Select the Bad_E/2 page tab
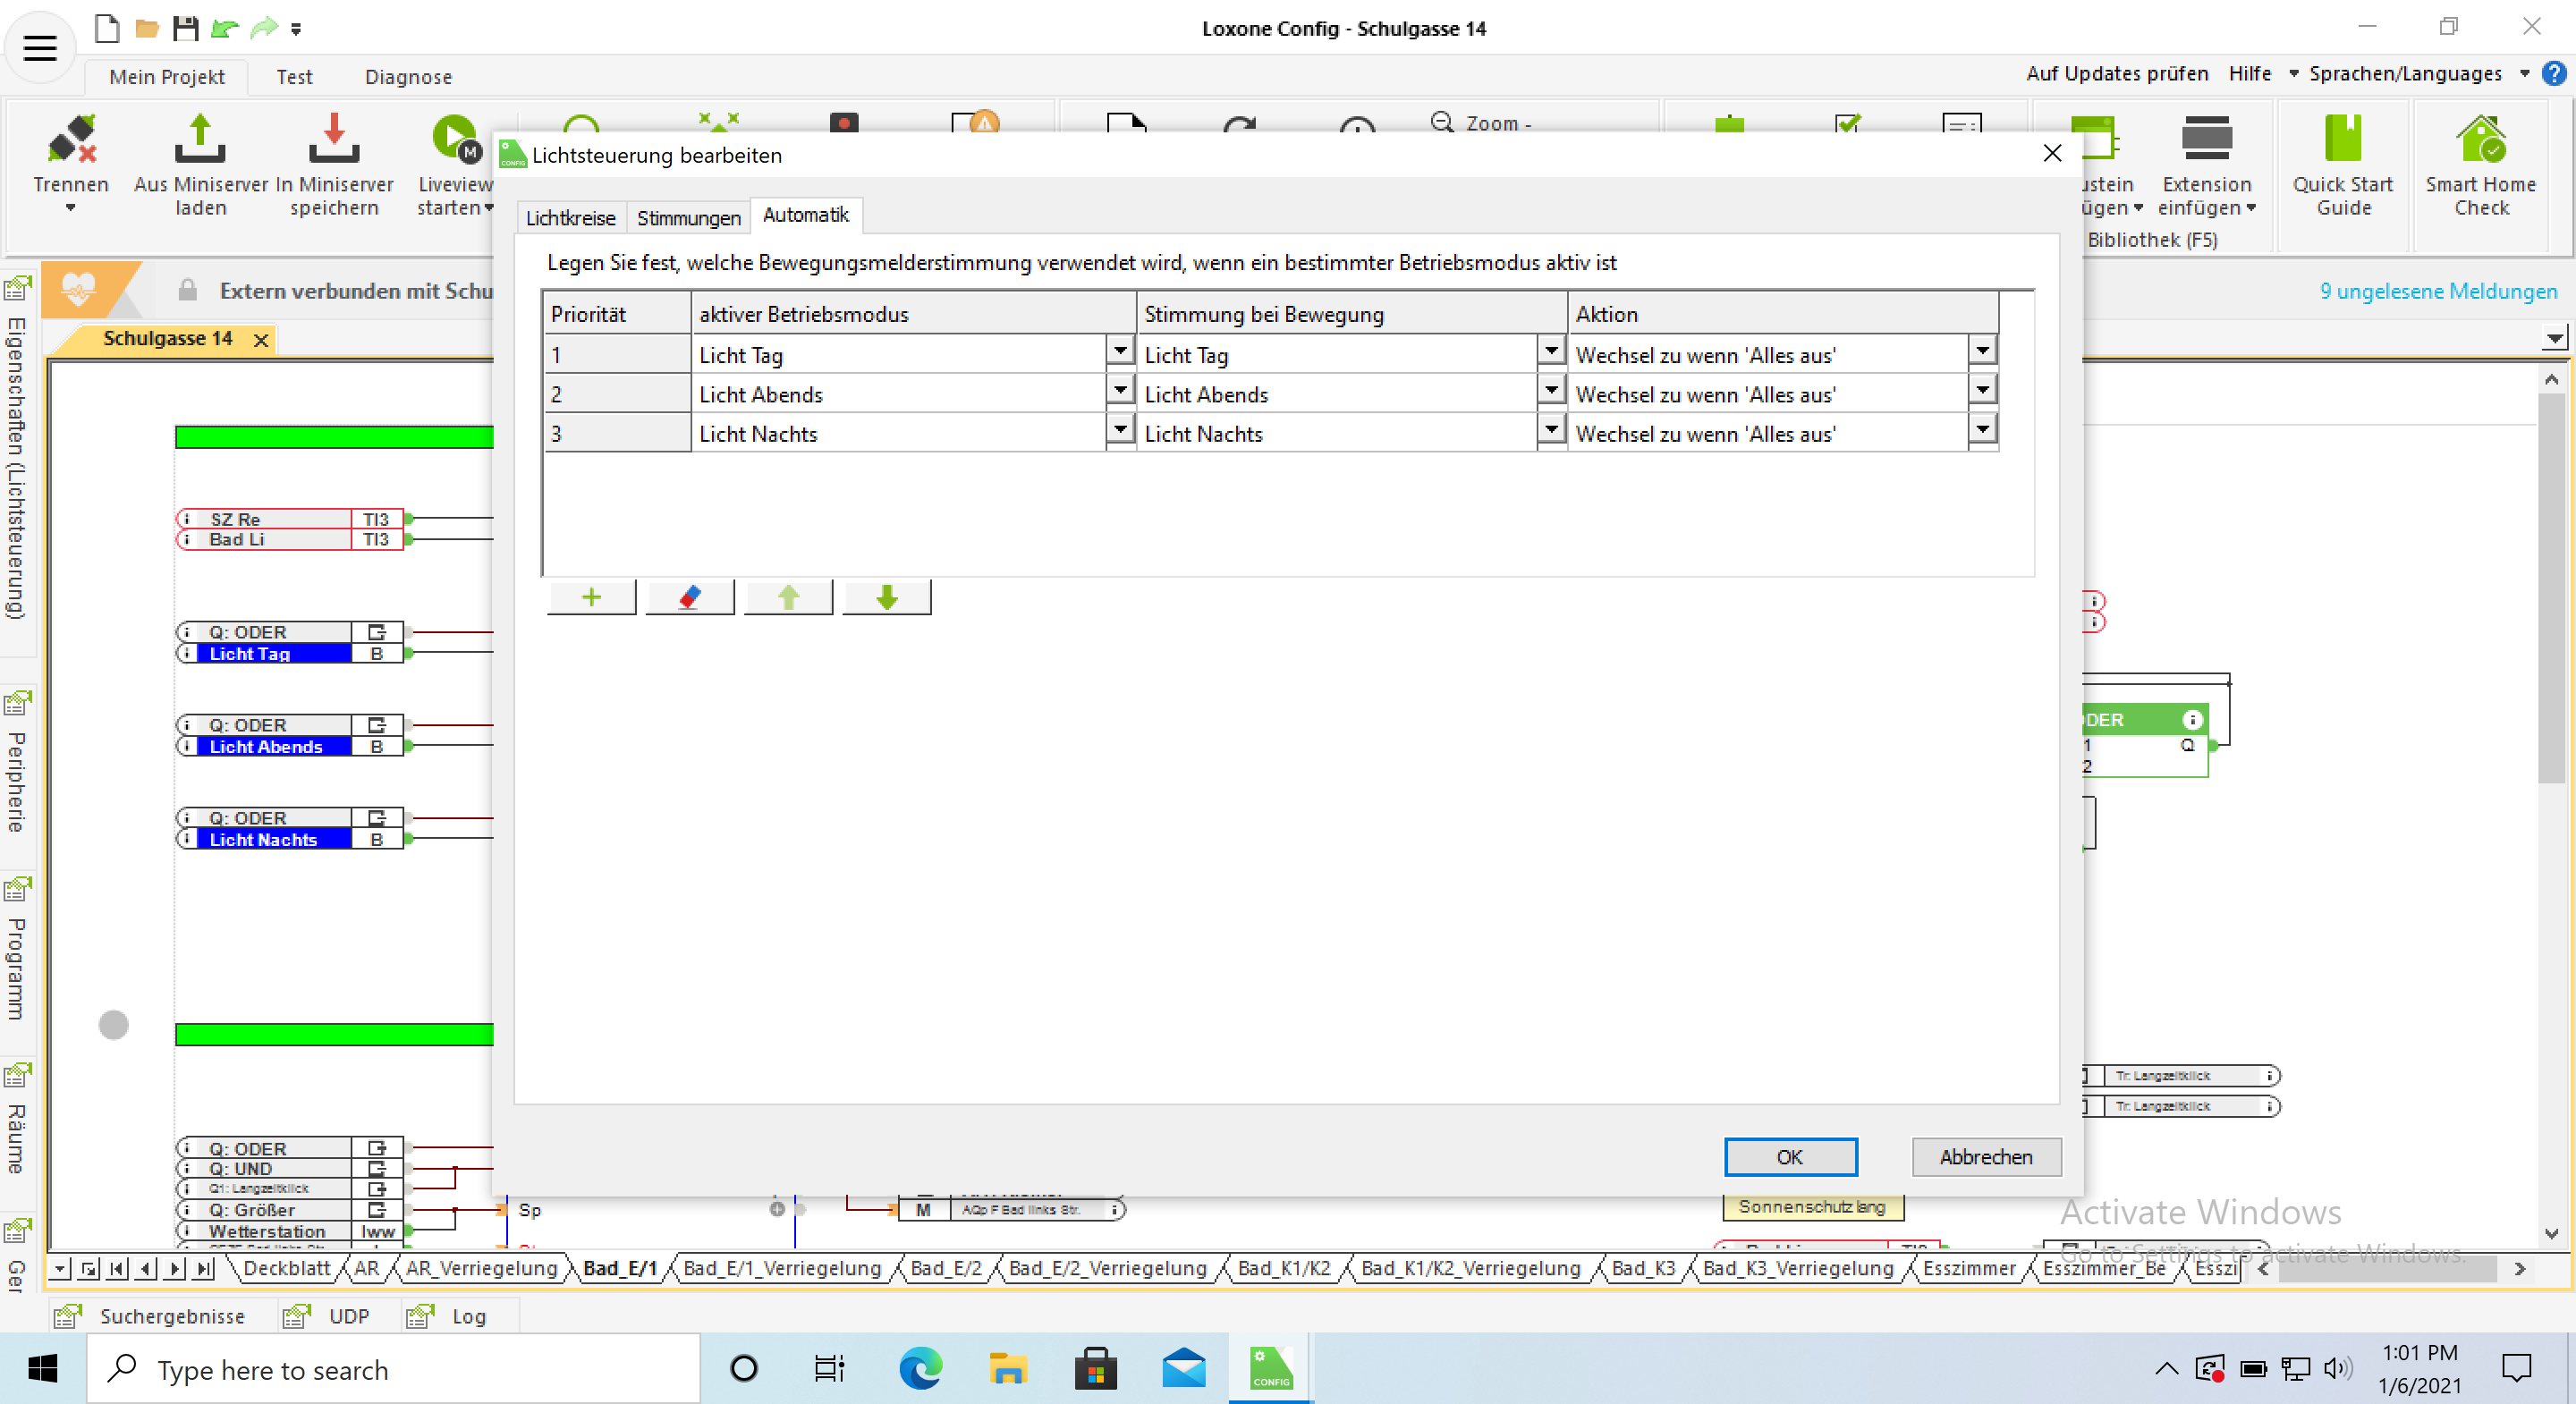 pos(945,1268)
